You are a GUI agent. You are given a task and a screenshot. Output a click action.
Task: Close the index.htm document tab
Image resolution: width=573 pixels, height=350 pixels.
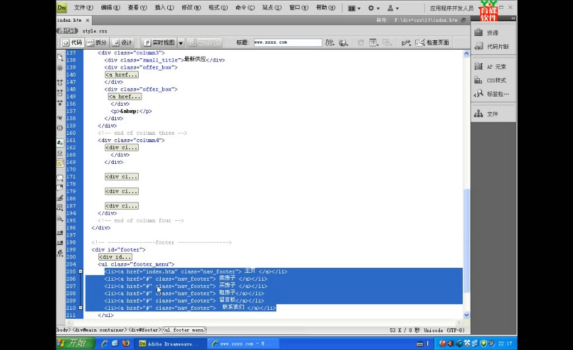pyautogui.click(x=87, y=21)
